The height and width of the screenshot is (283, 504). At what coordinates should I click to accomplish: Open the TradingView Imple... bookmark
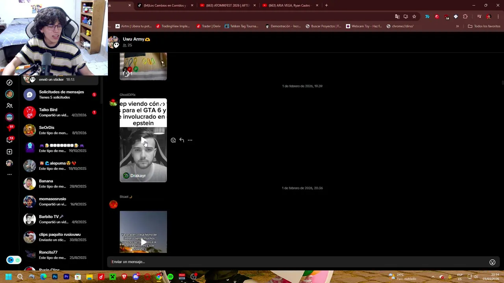(173, 26)
